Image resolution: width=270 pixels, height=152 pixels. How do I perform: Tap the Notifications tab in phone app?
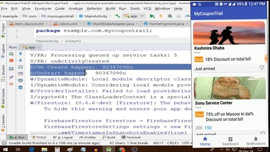[x=256, y=141]
